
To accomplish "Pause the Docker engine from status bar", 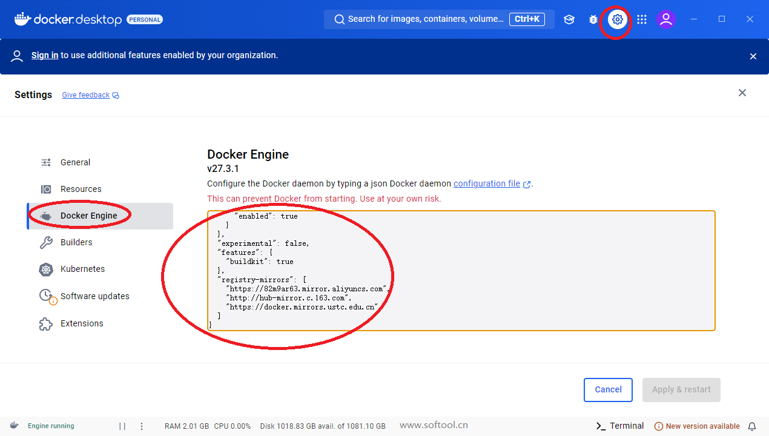I will (122, 426).
